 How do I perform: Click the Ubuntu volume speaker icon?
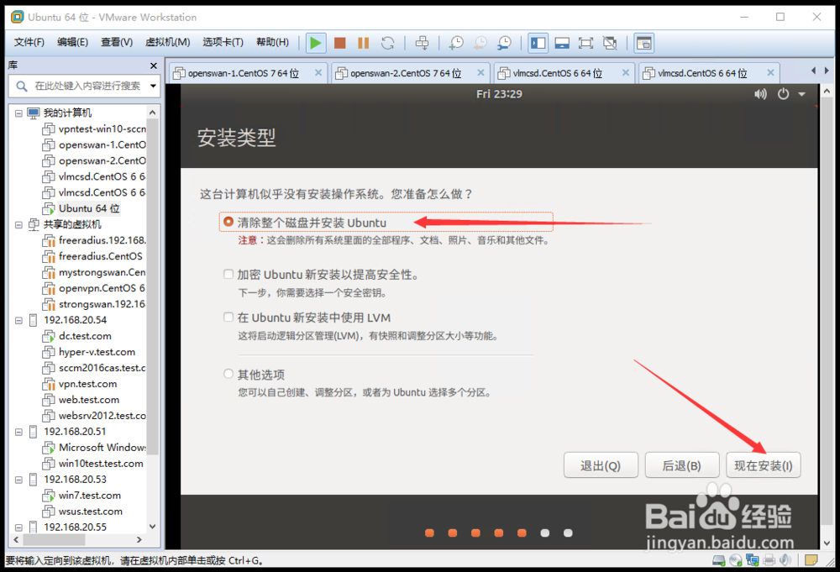tap(760, 94)
